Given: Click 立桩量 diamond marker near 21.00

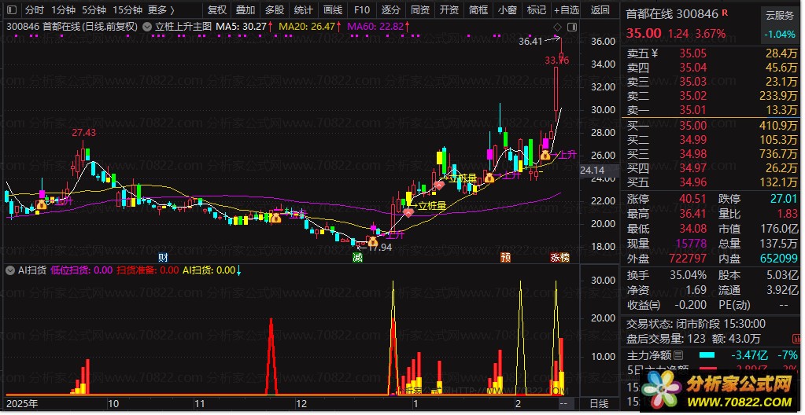Looking at the screenshot, I should [x=408, y=212].
